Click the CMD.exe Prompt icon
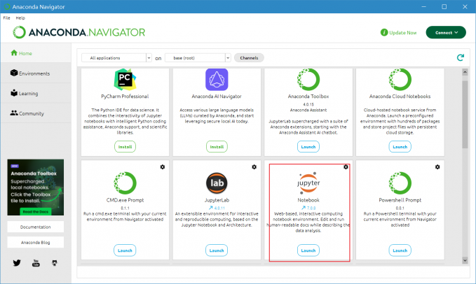The width and height of the screenshot is (476, 284). point(125,183)
